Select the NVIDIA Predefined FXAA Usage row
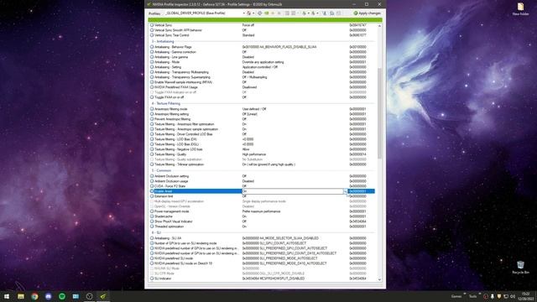The width and height of the screenshot is (537, 302). [262, 87]
